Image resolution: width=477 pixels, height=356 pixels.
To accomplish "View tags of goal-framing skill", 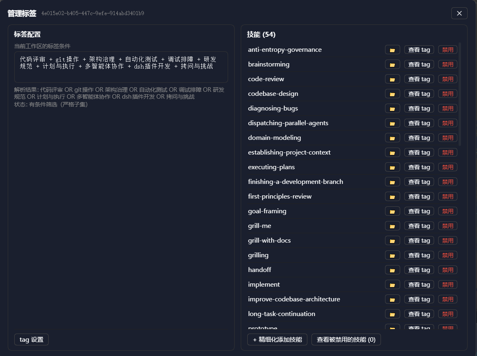I will point(419,211).
